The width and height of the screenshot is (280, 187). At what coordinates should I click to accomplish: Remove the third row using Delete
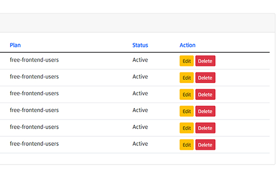(205, 94)
